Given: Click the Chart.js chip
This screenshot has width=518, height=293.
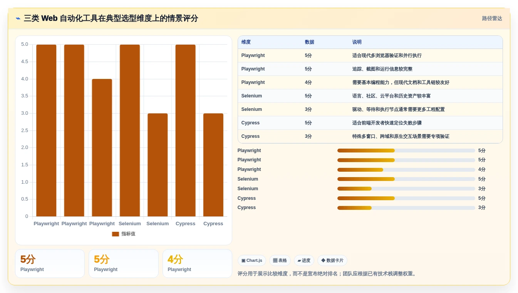Looking at the screenshot, I should [252, 261].
